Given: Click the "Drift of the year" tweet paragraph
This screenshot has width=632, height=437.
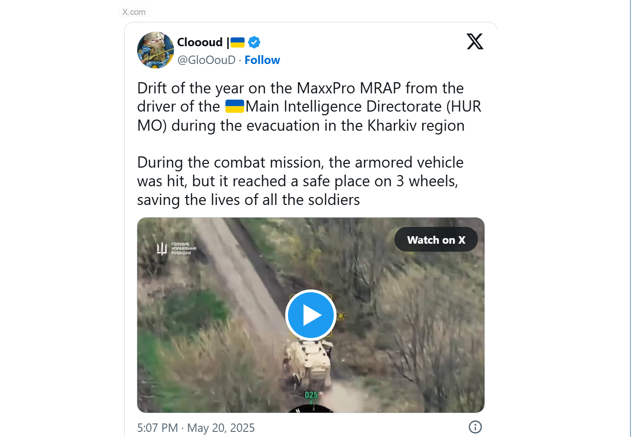Looking at the screenshot, I should (309, 107).
